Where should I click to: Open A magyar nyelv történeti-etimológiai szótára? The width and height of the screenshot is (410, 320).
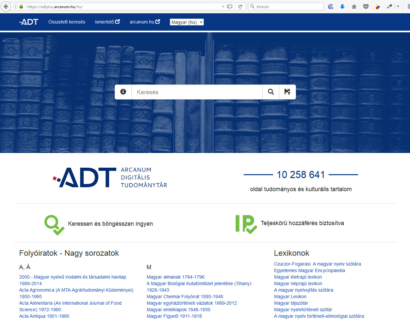[x=319, y=316]
